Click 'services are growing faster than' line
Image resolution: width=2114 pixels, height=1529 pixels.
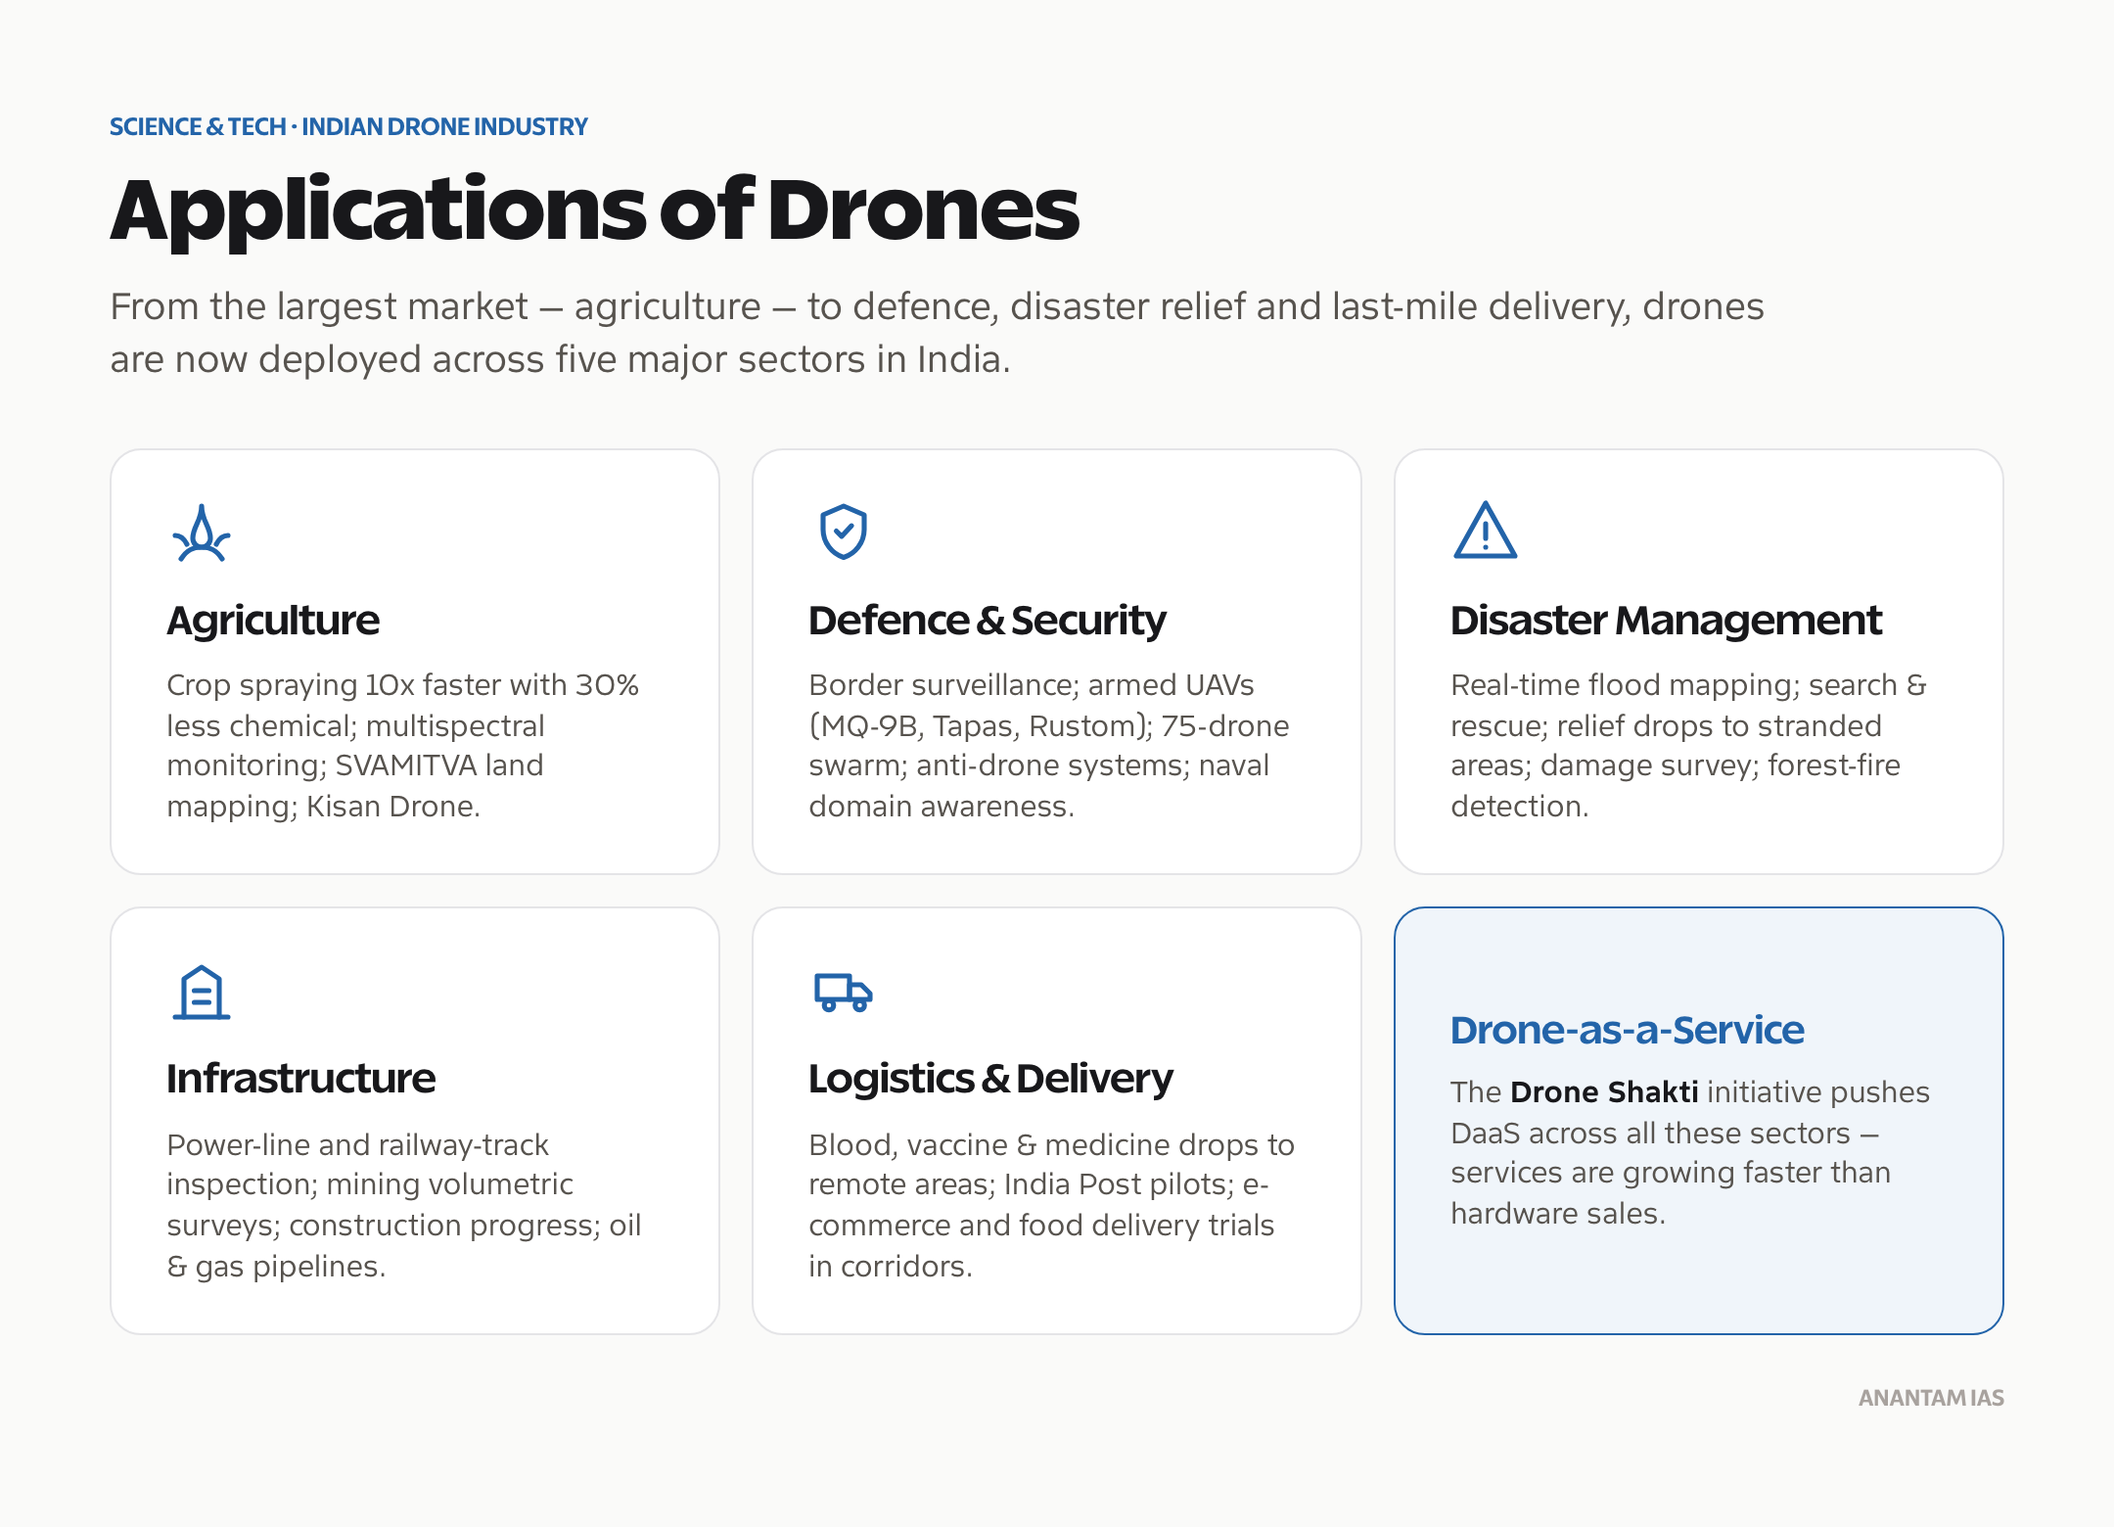pos(1670,1173)
